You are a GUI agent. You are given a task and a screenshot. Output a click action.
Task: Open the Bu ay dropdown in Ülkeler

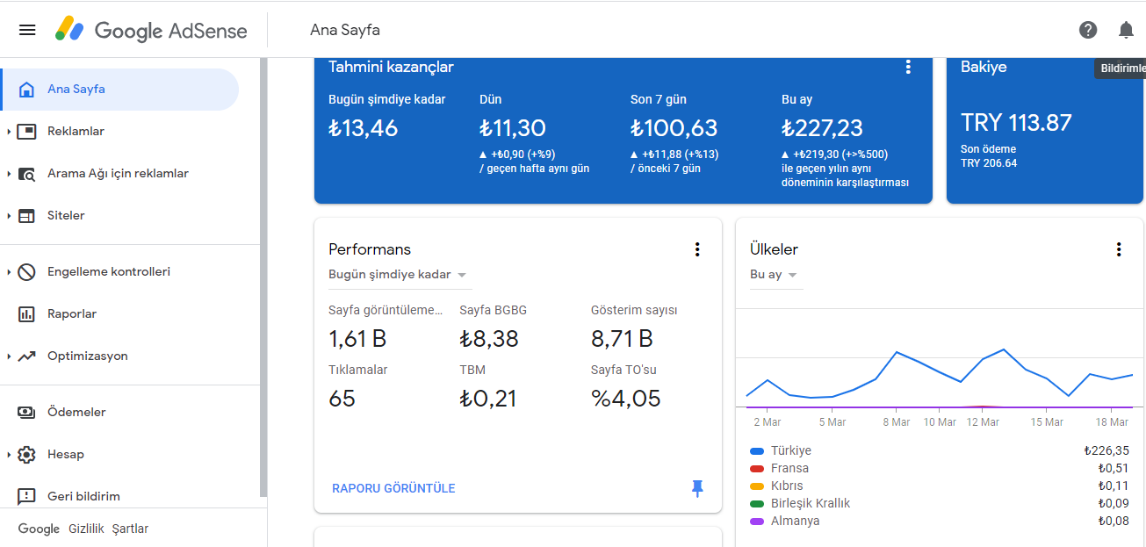tap(775, 275)
